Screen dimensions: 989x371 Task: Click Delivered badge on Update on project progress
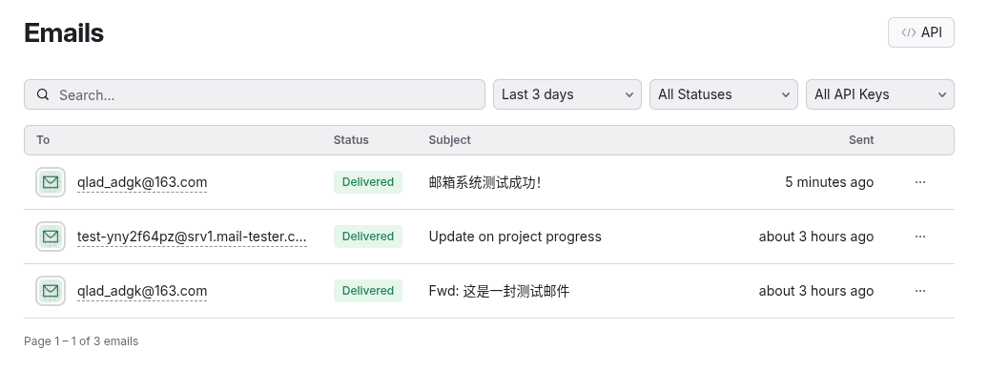point(368,237)
